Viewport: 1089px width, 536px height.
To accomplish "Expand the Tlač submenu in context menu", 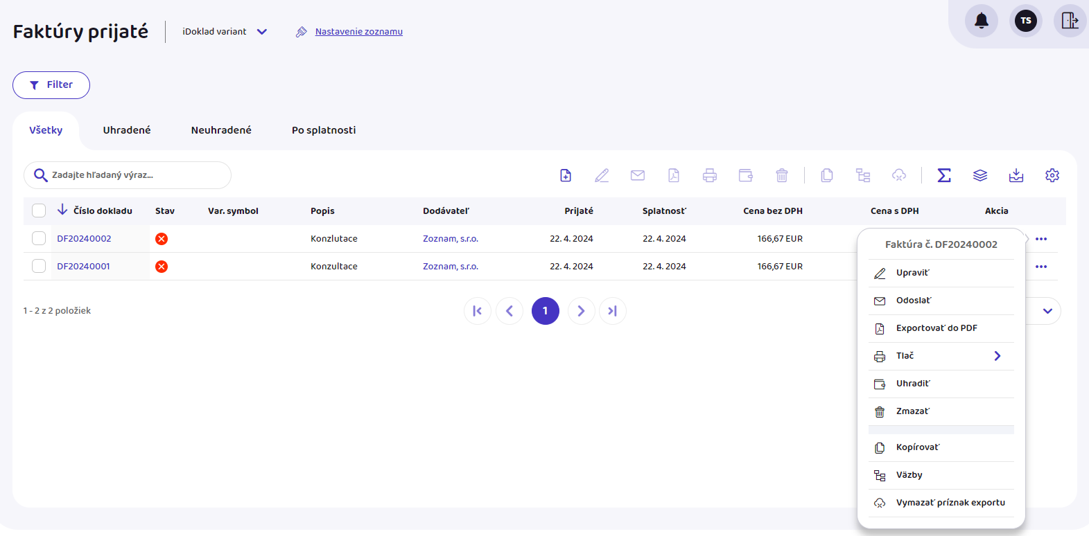I will [x=997, y=356].
